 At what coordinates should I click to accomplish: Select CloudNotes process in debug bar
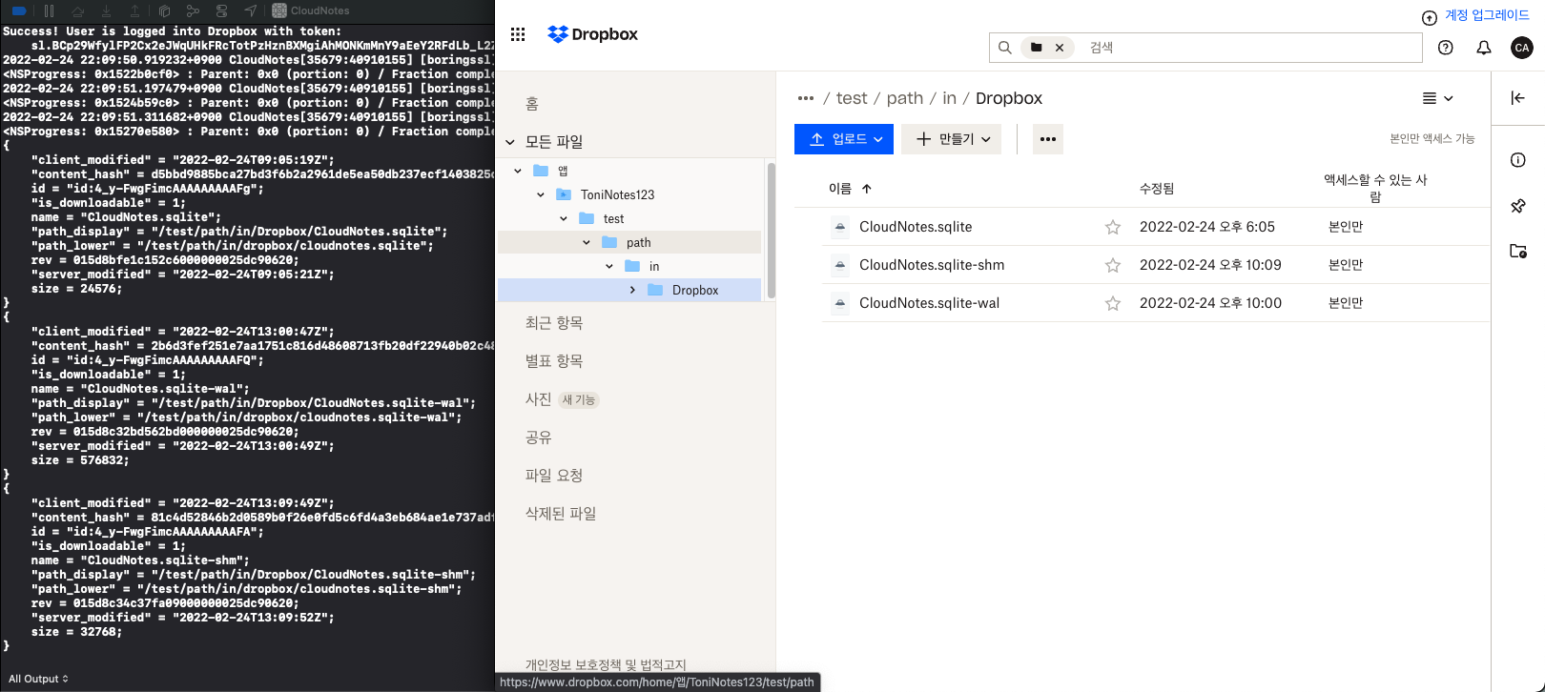coord(311,10)
